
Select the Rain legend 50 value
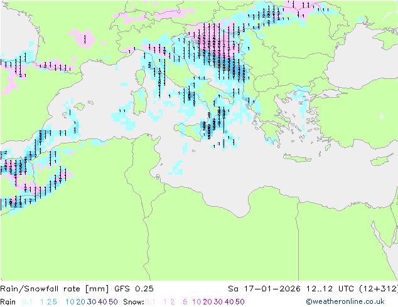(113, 302)
